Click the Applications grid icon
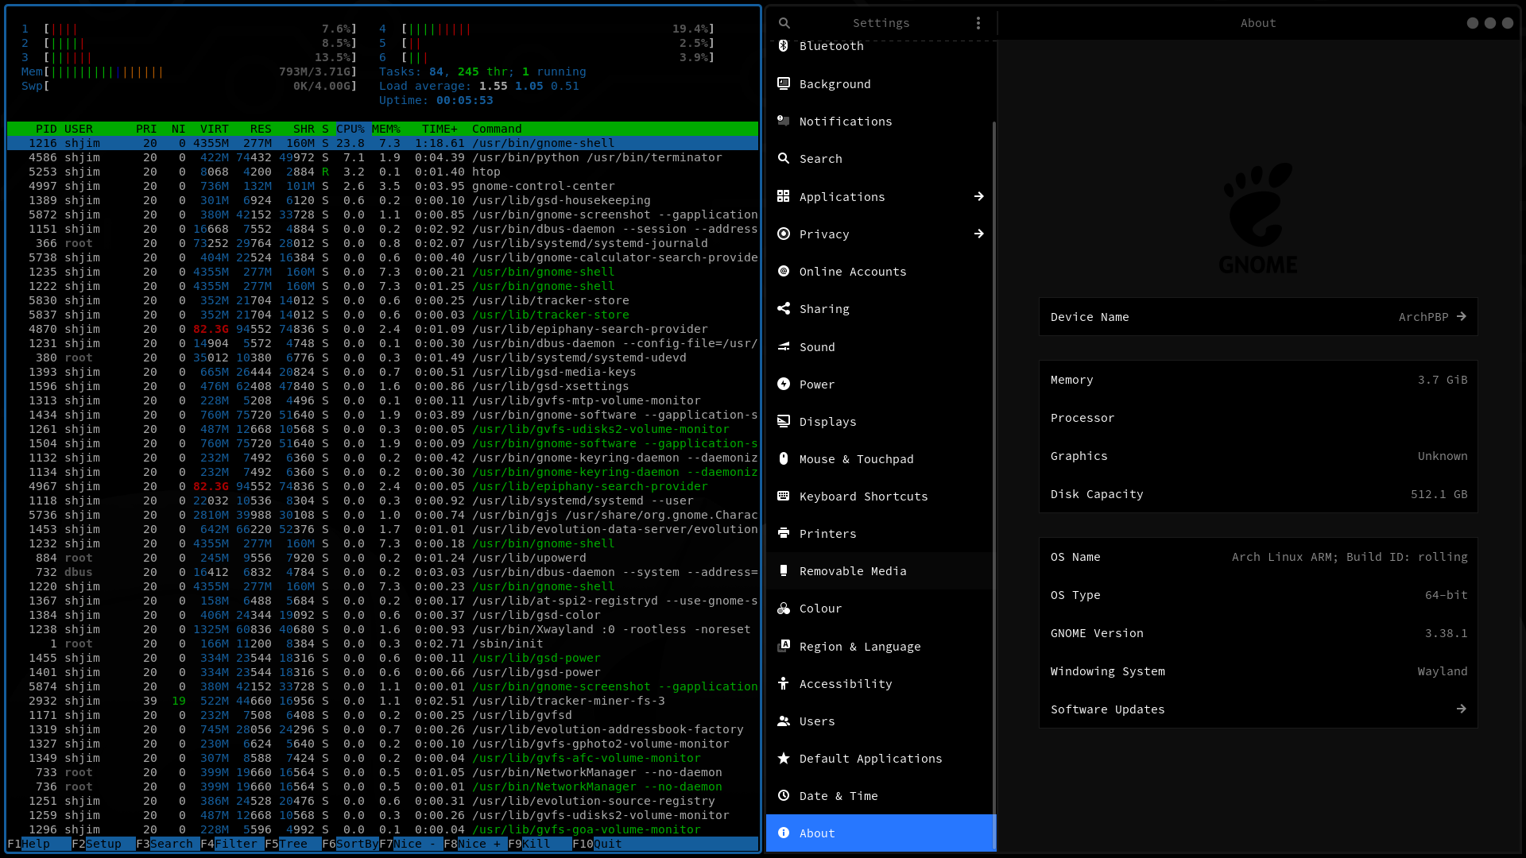The width and height of the screenshot is (1526, 858). coord(784,196)
